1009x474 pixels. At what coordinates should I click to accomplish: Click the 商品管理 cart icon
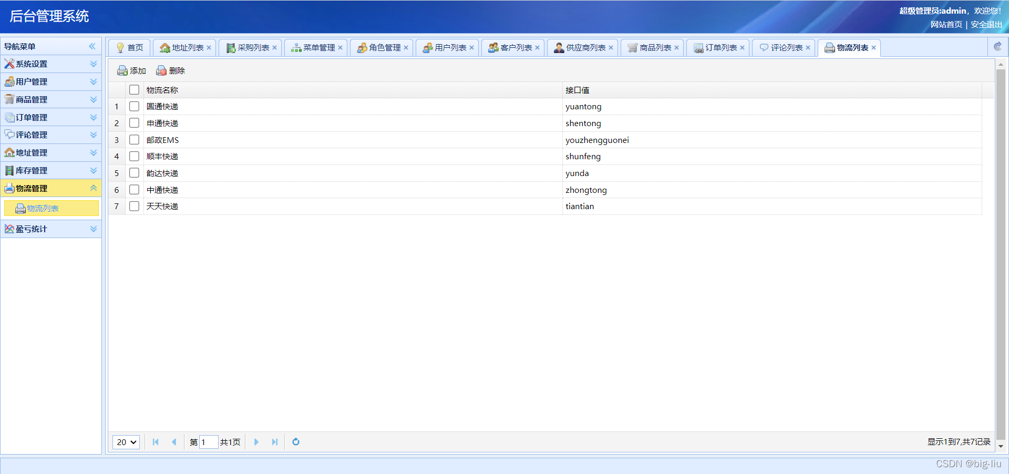point(9,99)
